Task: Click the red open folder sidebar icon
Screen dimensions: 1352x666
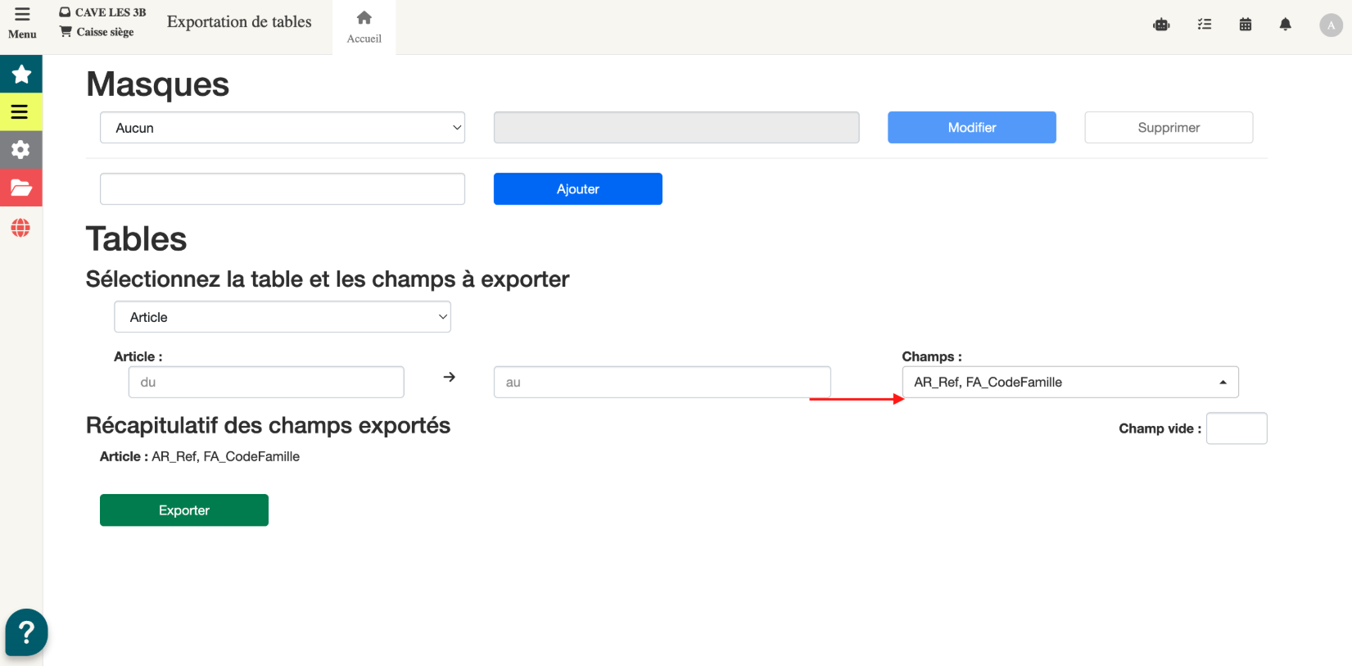Action: [21, 188]
